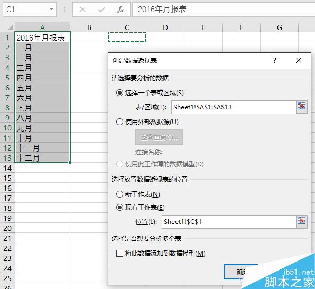Viewport: 315px width, 289px height.
Task: Click the formula bar confirm checkmark icon
Action: (101, 10)
